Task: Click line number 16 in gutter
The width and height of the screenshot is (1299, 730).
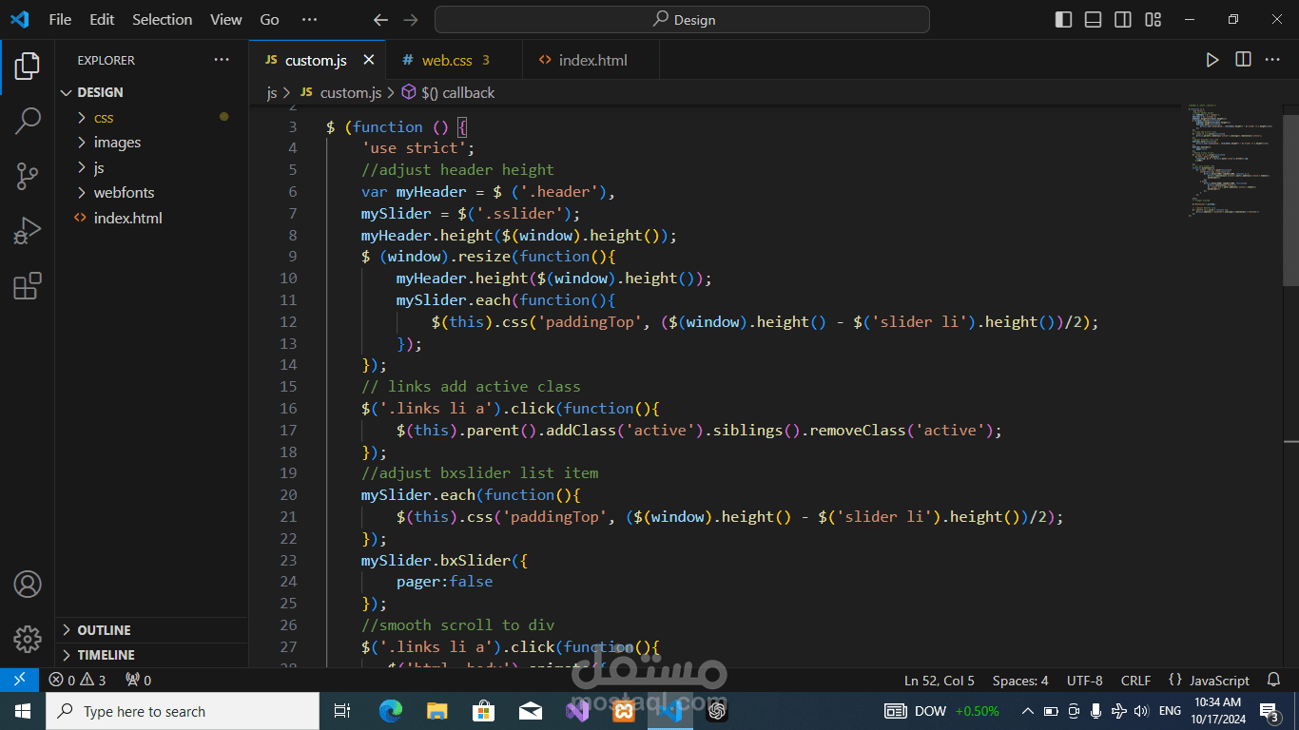Action: click(x=287, y=408)
